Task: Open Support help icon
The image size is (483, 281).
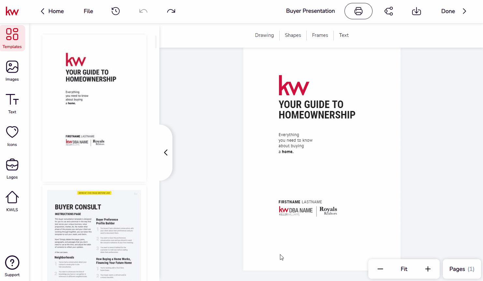Action: (x=12, y=266)
